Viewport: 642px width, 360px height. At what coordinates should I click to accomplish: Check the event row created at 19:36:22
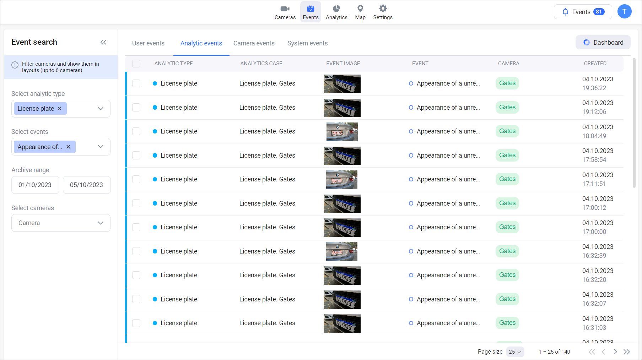pos(136,83)
